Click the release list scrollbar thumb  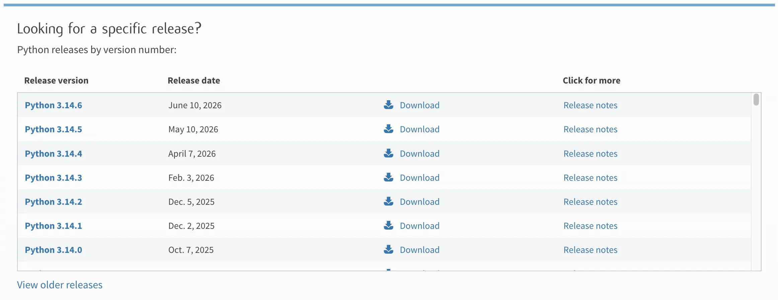756,100
